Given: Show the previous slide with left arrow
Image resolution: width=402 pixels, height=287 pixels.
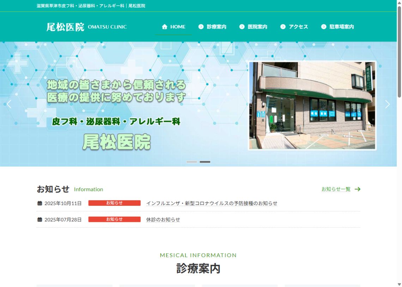Looking at the screenshot, I should point(9,104).
